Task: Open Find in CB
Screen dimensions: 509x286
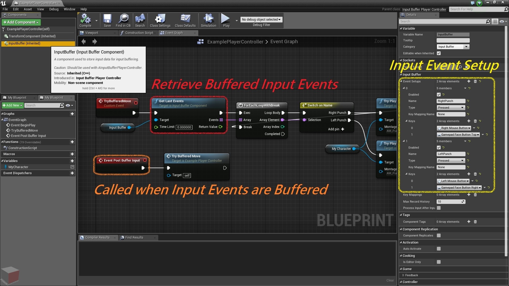Action: click(123, 21)
